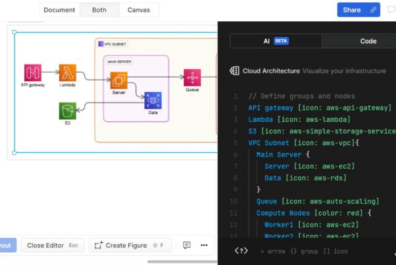Switch to Canvas view tab
The width and height of the screenshot is (396, 265).
coord(139,10)
